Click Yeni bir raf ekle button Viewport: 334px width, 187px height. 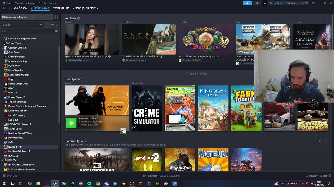click(196, 74)
